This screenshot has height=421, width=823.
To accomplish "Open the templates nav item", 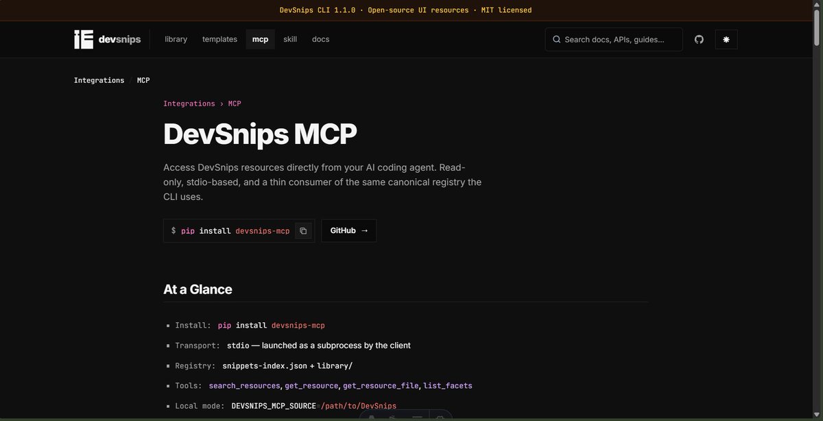I will 219,39.
